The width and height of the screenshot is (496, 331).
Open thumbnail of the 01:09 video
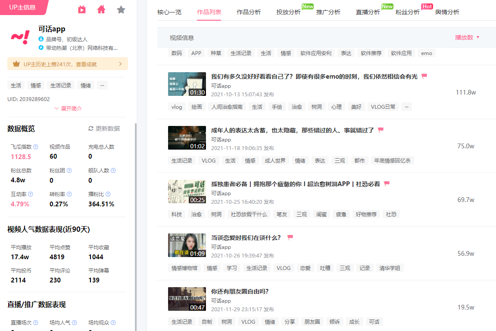(x=187, y=245)
